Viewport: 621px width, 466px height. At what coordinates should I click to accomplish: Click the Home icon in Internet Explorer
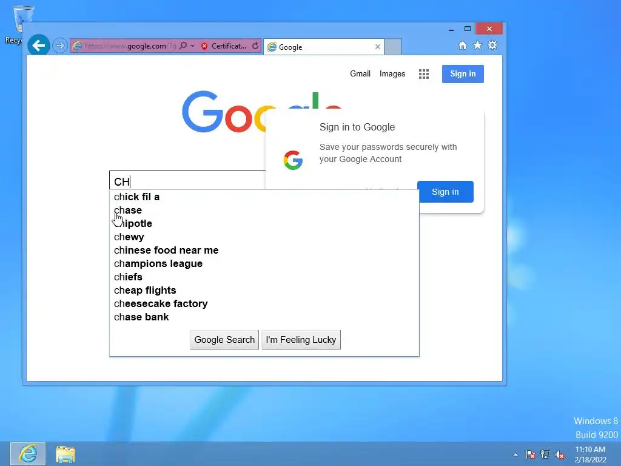463,45
